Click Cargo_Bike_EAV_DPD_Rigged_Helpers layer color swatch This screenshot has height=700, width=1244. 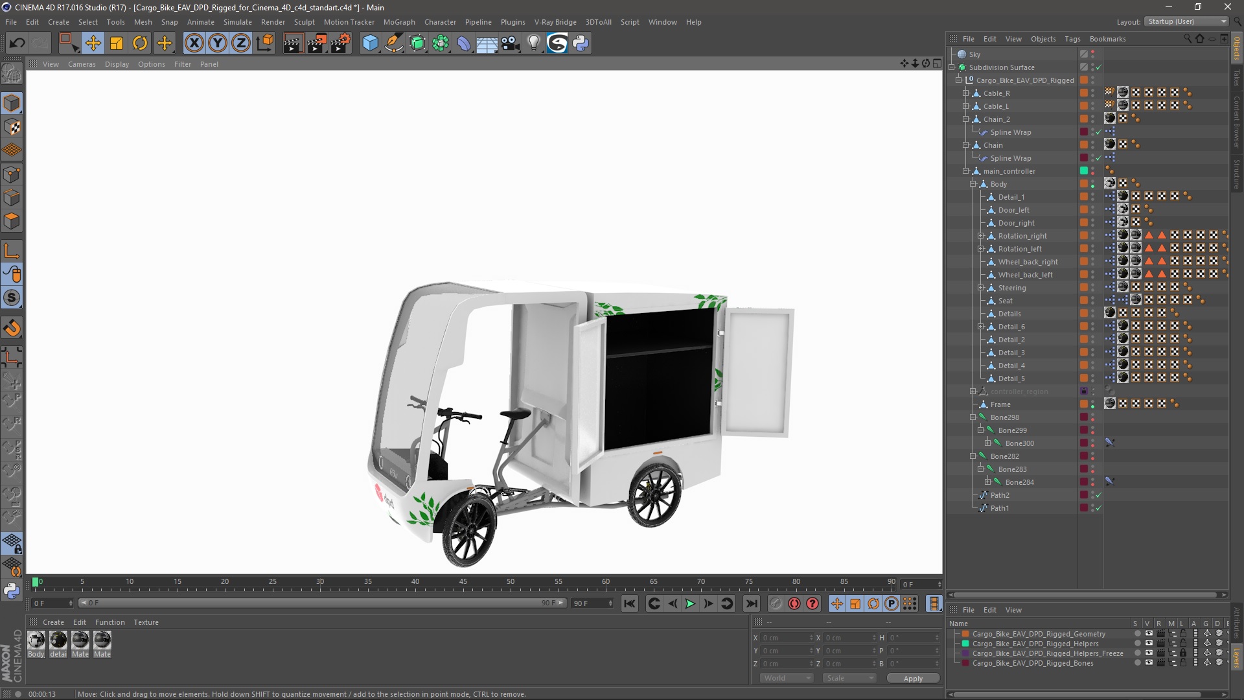965,644
